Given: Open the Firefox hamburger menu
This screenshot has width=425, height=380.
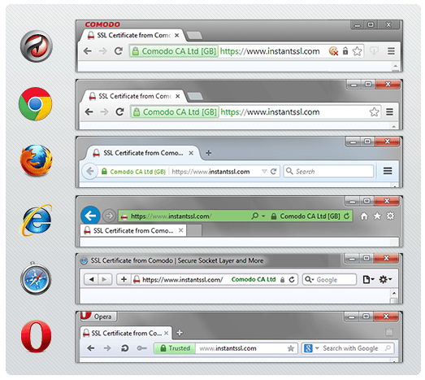Looking at the screenshot, I should (x=388, y=171).
